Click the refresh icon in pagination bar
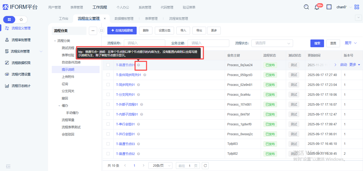Viewport: 363px width, 171px height. tap(205, 166)
